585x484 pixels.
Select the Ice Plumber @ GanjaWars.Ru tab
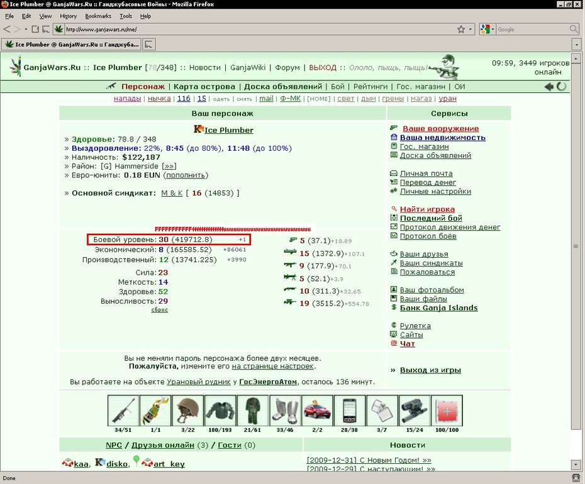point(71,45)
